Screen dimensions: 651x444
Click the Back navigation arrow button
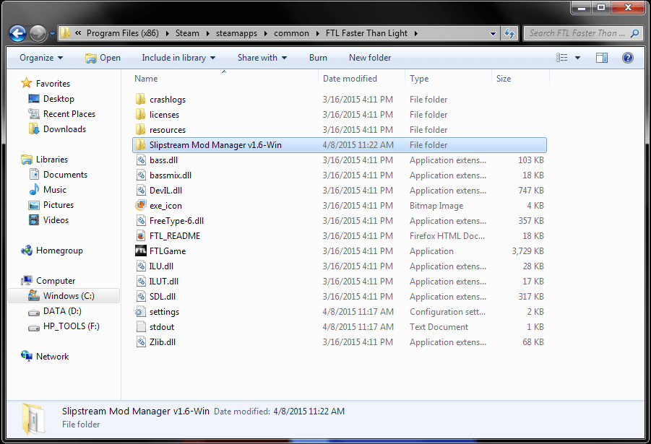click(18, 34)
